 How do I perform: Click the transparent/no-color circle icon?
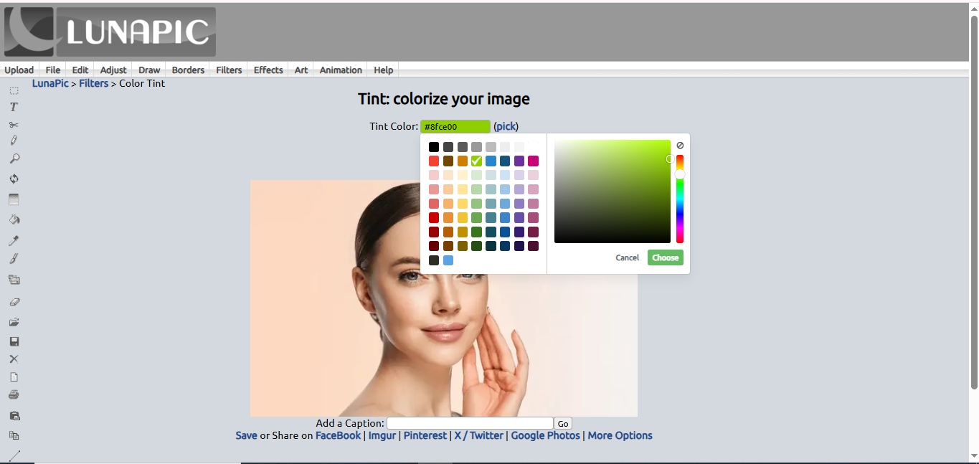coord(679,145)
